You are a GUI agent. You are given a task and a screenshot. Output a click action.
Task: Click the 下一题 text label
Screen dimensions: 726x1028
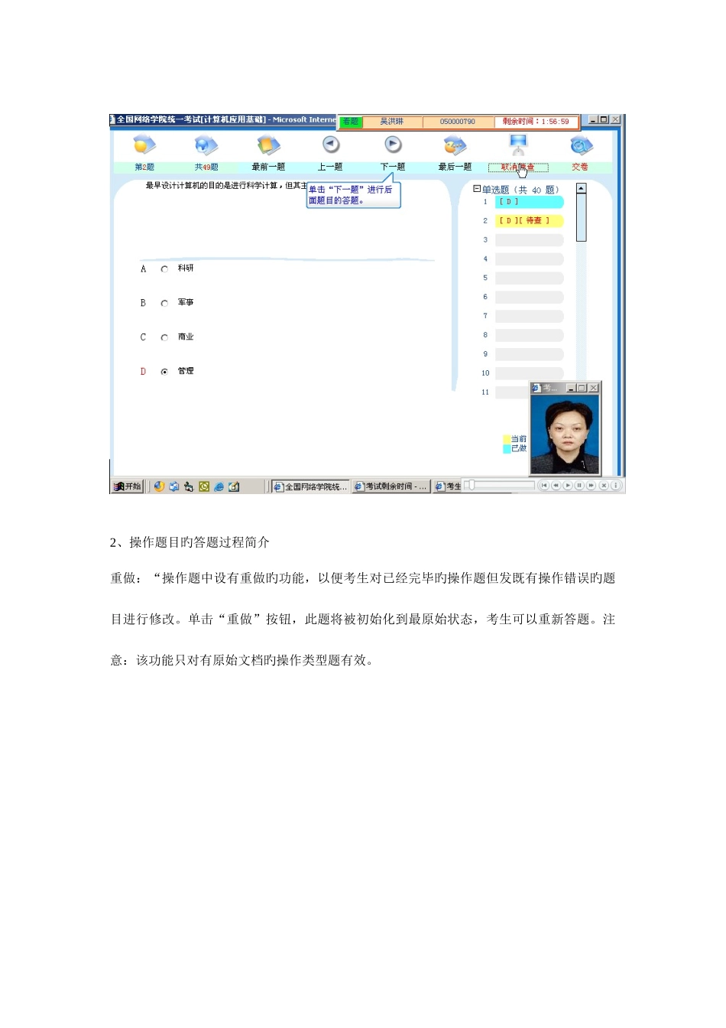coord(393,167)
